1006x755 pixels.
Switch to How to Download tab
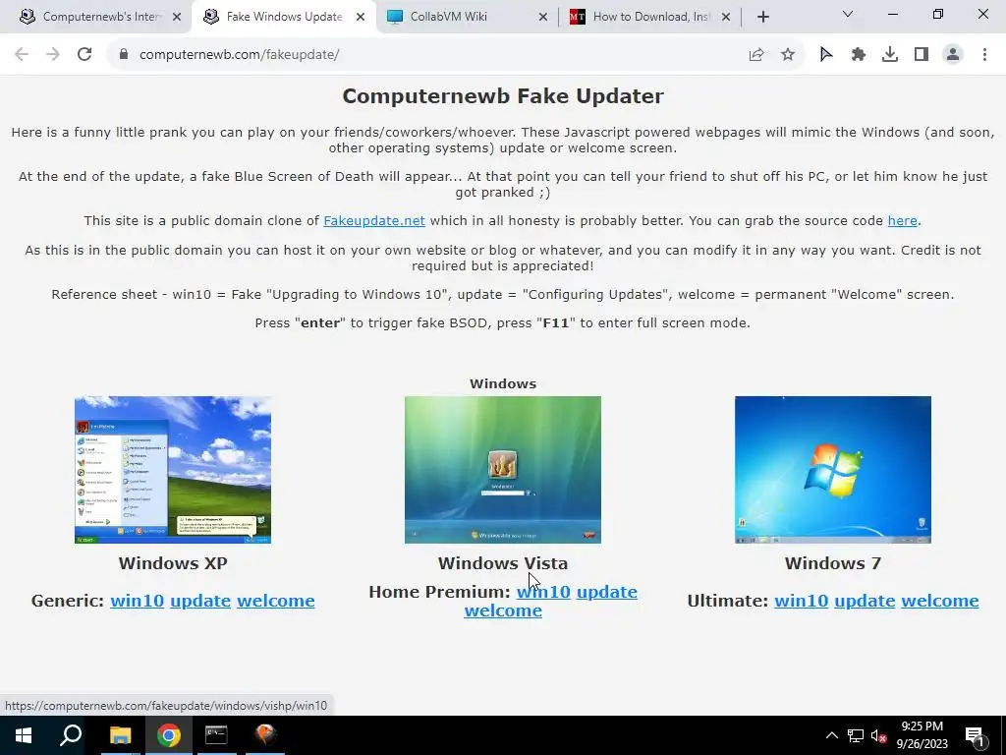[x=649, y=17]
